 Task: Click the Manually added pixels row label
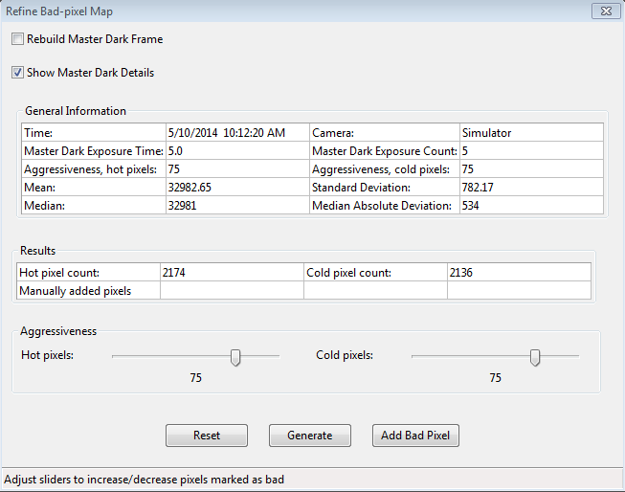pos(76,291)
